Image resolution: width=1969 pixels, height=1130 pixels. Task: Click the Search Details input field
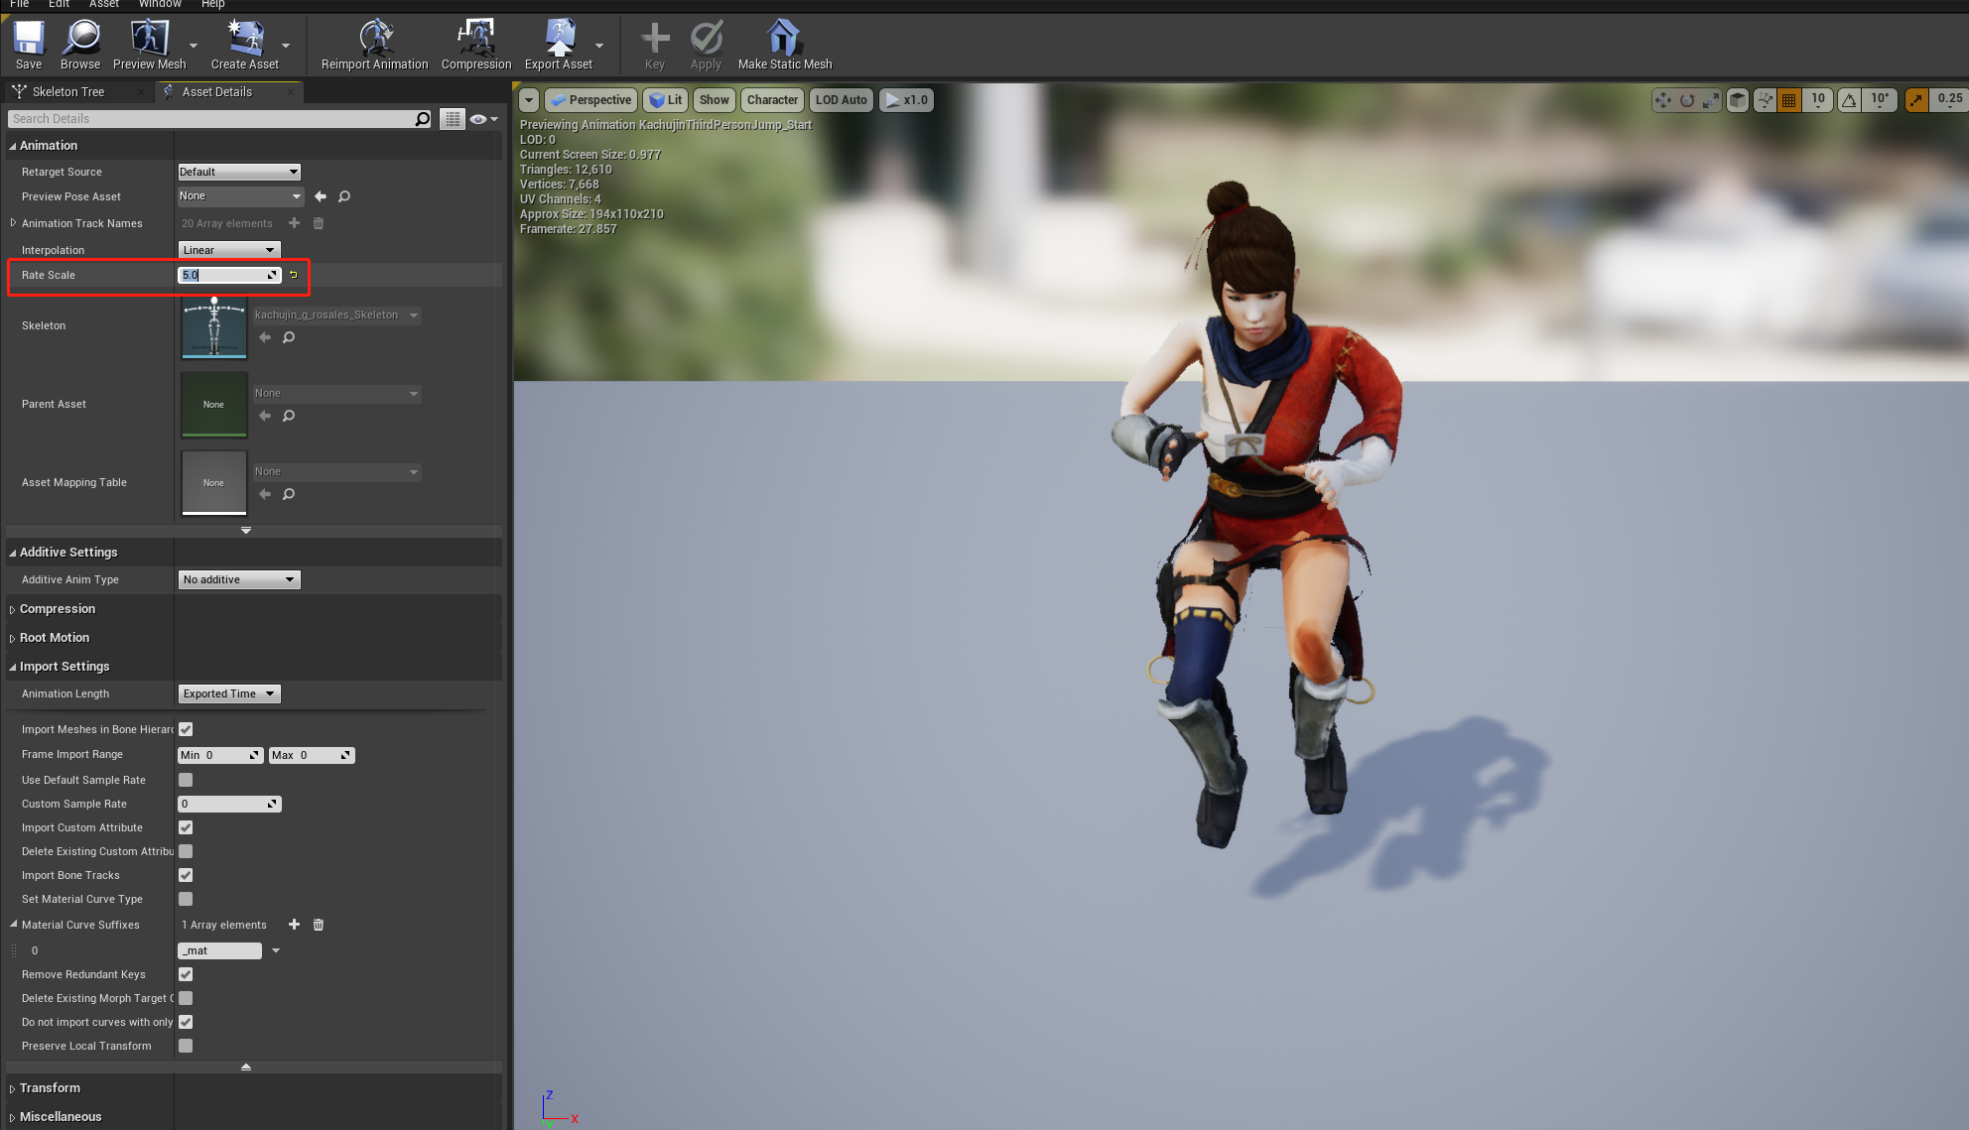click(213, 119)
